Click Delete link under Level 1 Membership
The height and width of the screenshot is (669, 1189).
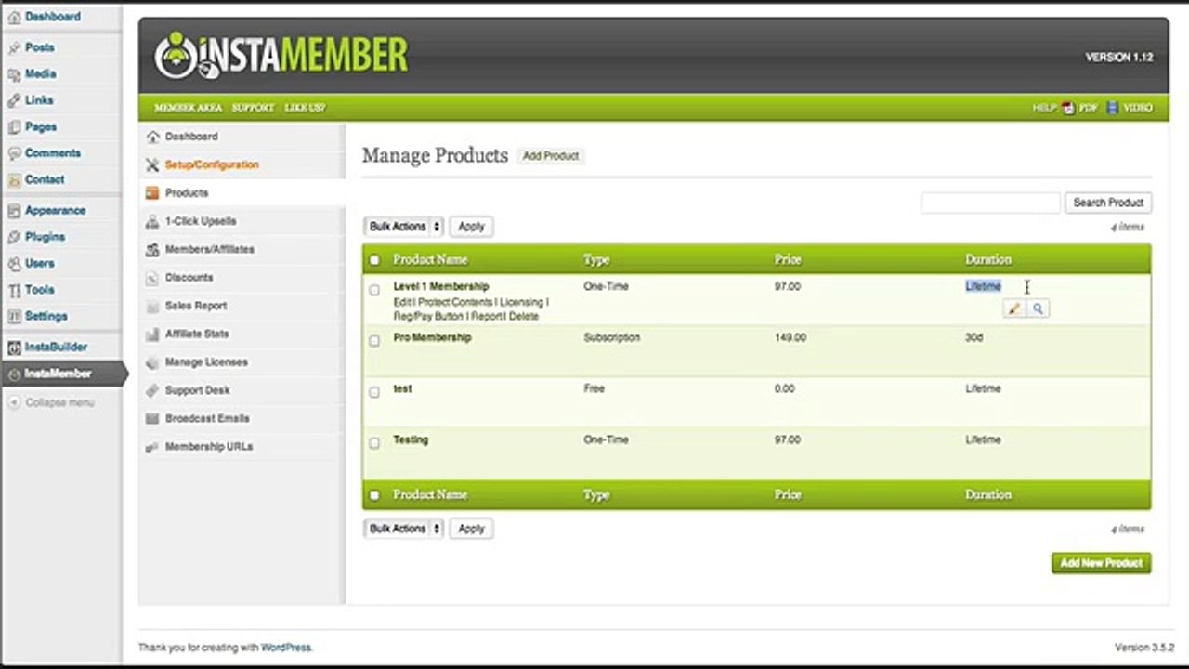(x=524, y=317)
